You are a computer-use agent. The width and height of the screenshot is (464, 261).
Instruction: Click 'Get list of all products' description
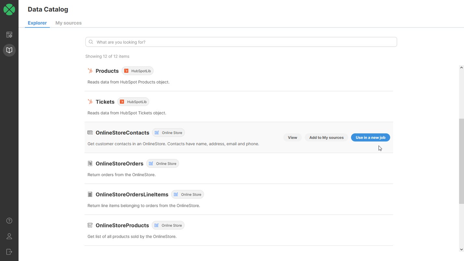pos(132,236)
